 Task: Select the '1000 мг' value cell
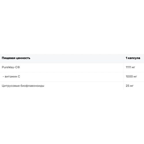click(134, 77)
